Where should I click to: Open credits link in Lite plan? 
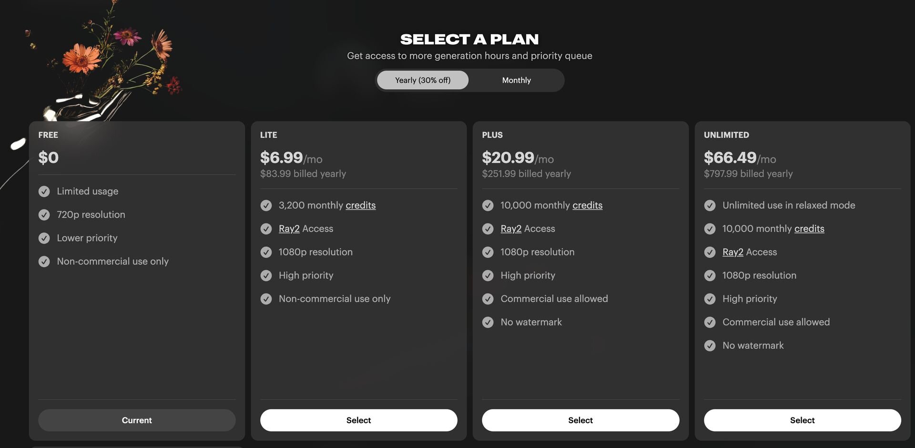pos(360,205)
